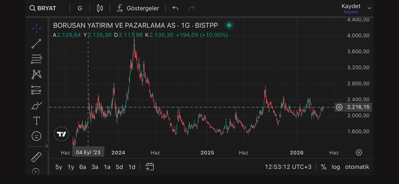399x184 pixels.
Task: Select the 1a time range
Action: pos(107,167)
